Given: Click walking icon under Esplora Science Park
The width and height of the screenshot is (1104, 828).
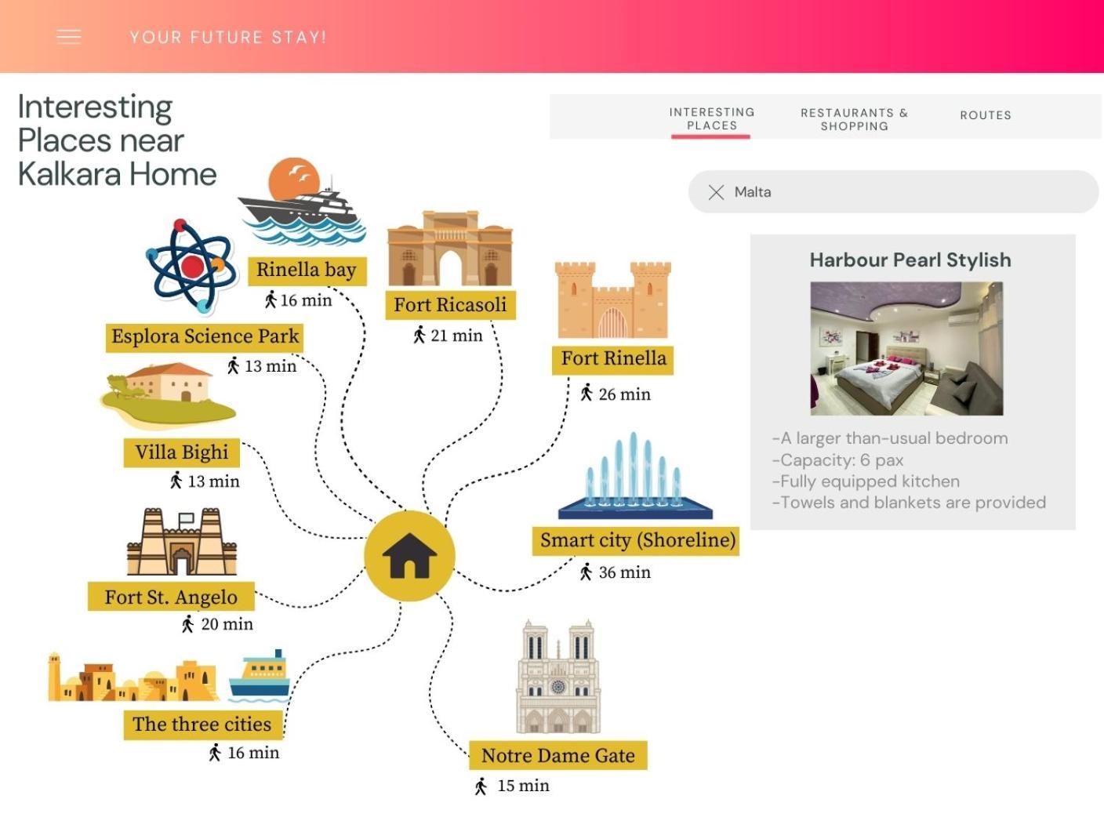Looking at the screenshot, I should tap(233, 365).
